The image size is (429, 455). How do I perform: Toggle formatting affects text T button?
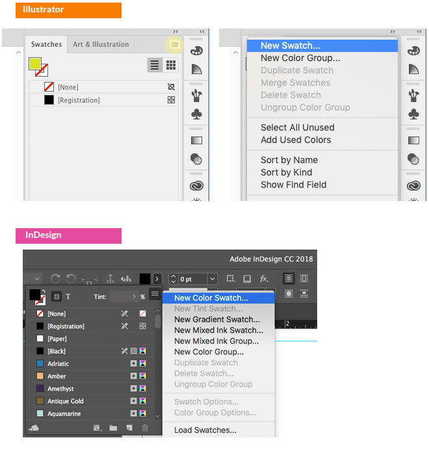[x=68, y=296]
